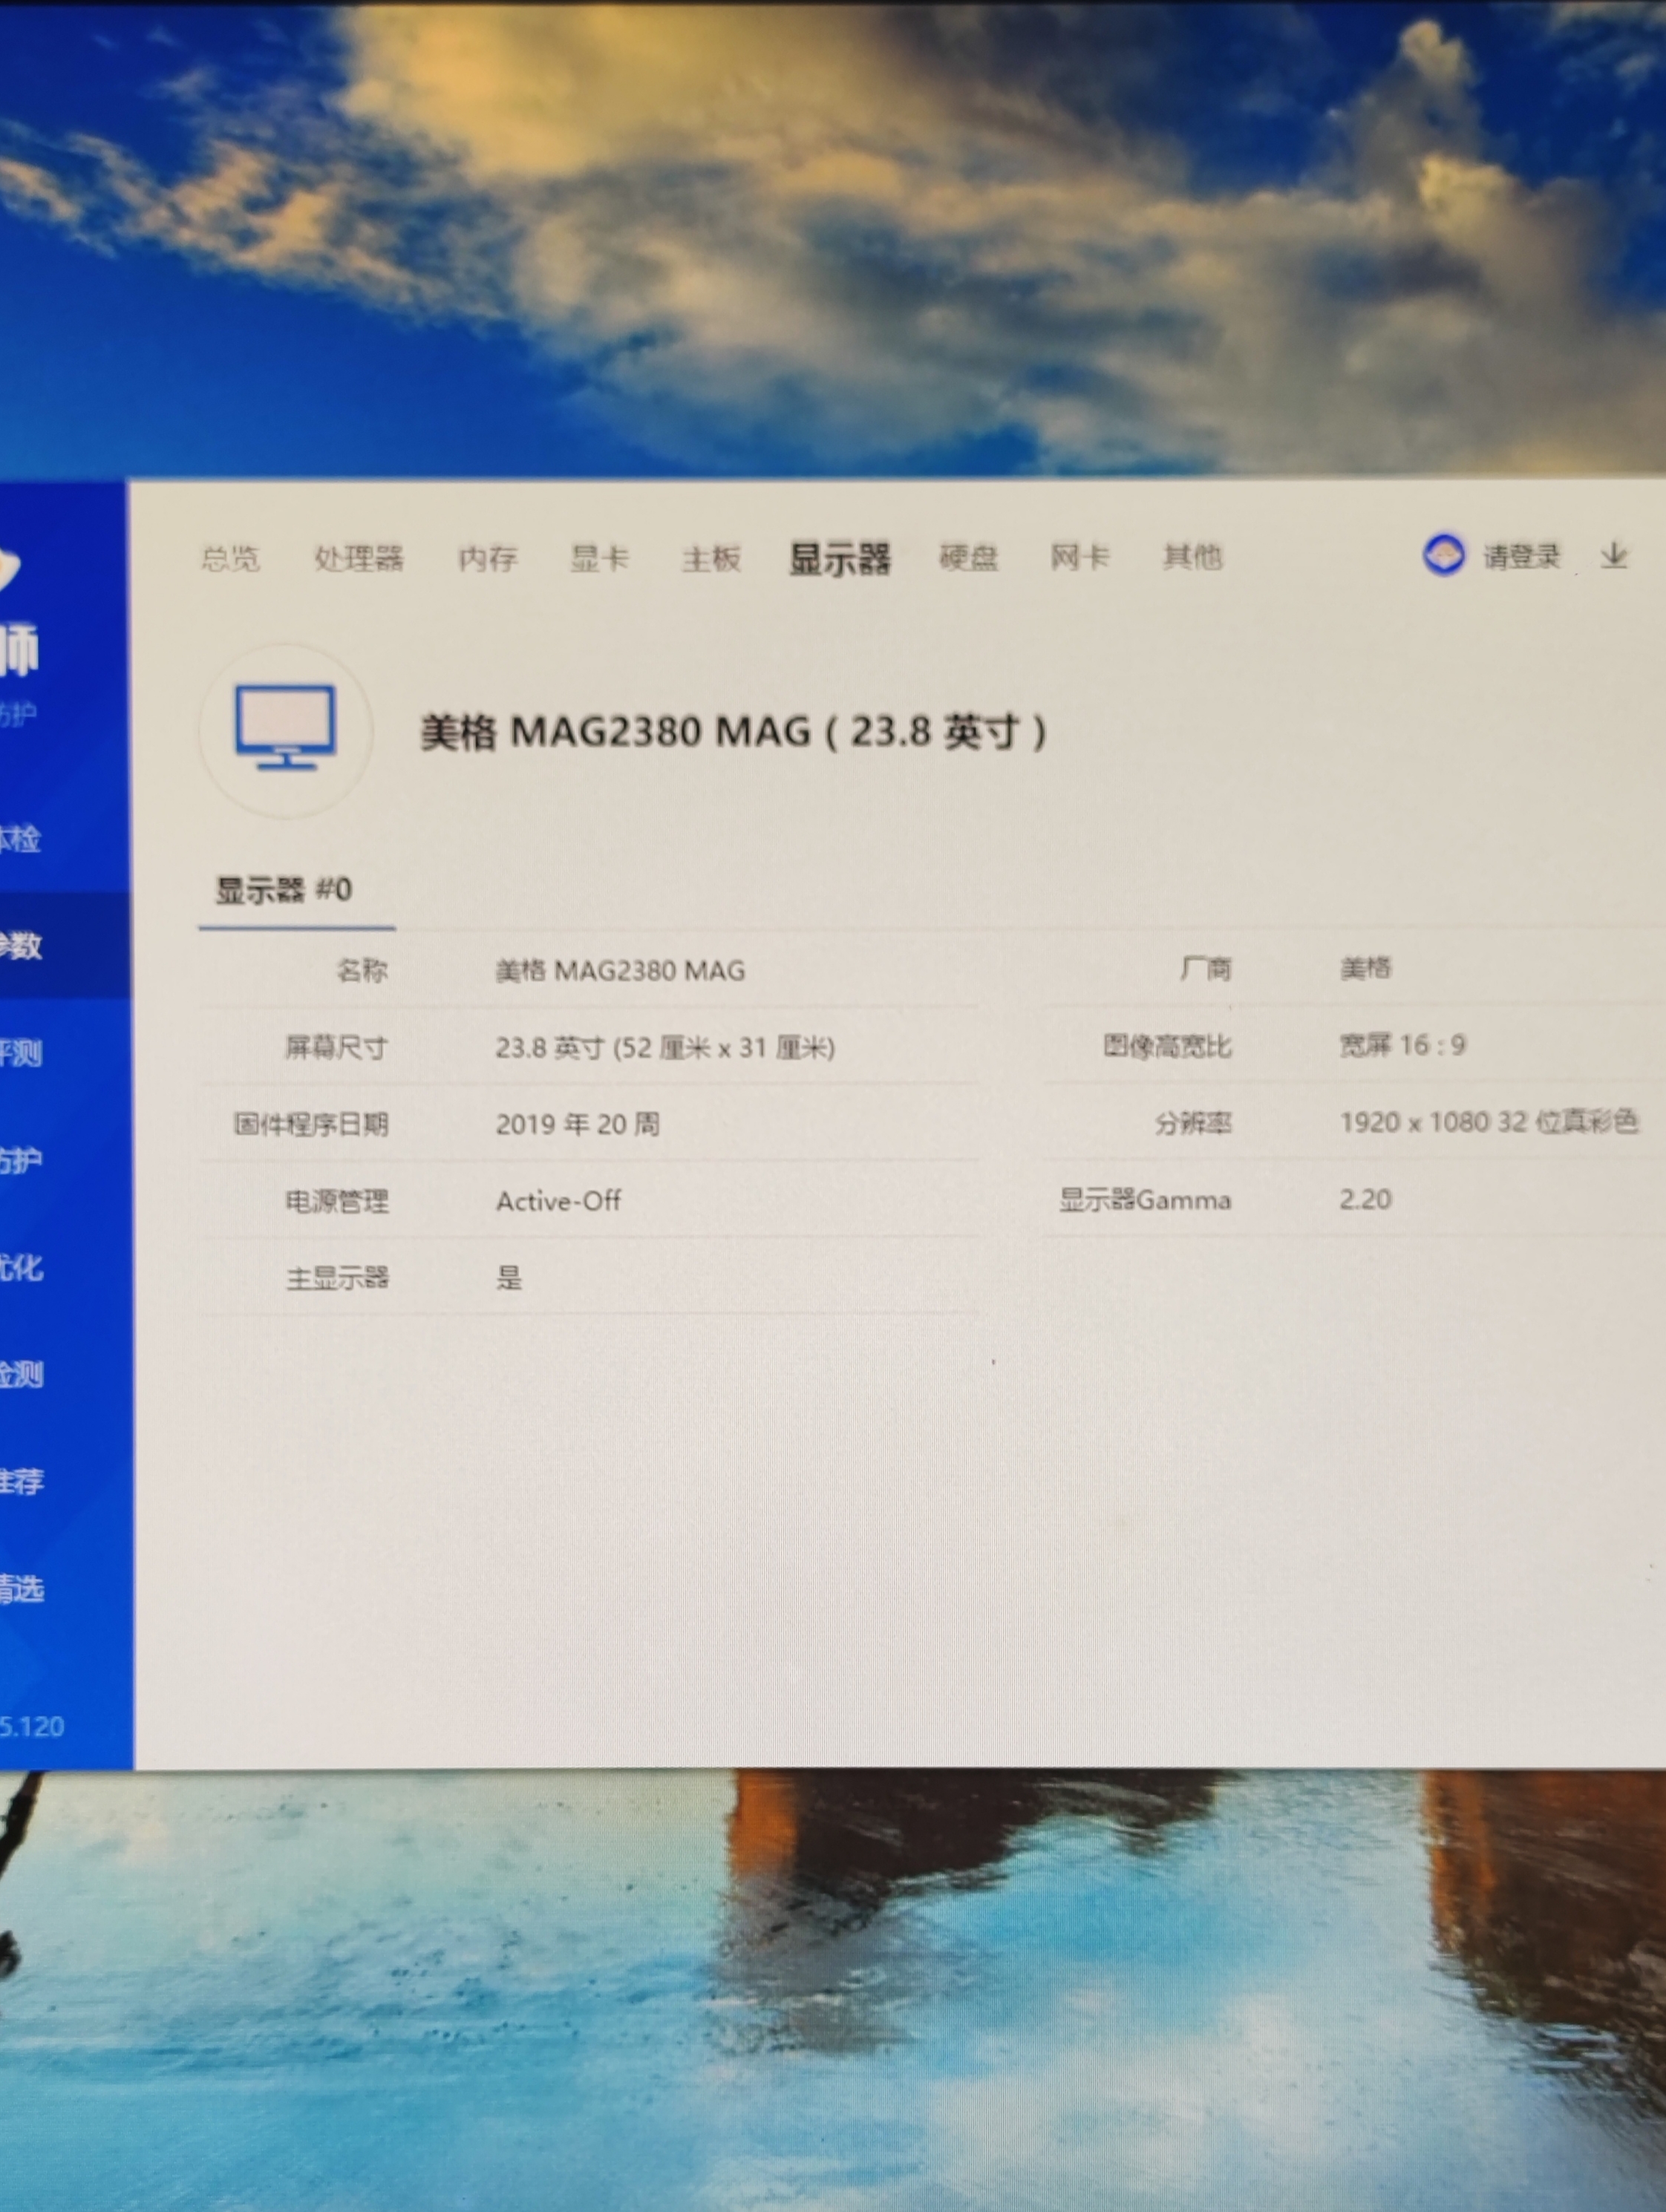Open the 总览 tab
This screenshot has height=2212, width=1666.
[x=230, y=558]
